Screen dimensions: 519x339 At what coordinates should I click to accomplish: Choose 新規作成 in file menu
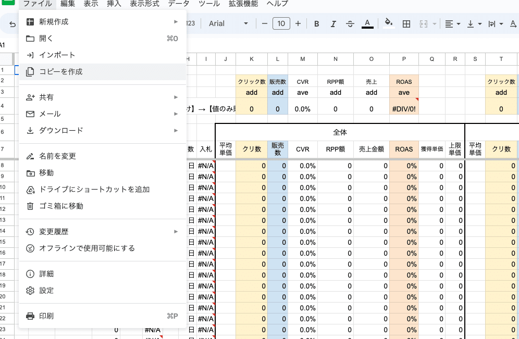pyautogui.click(x=103, y=22)
